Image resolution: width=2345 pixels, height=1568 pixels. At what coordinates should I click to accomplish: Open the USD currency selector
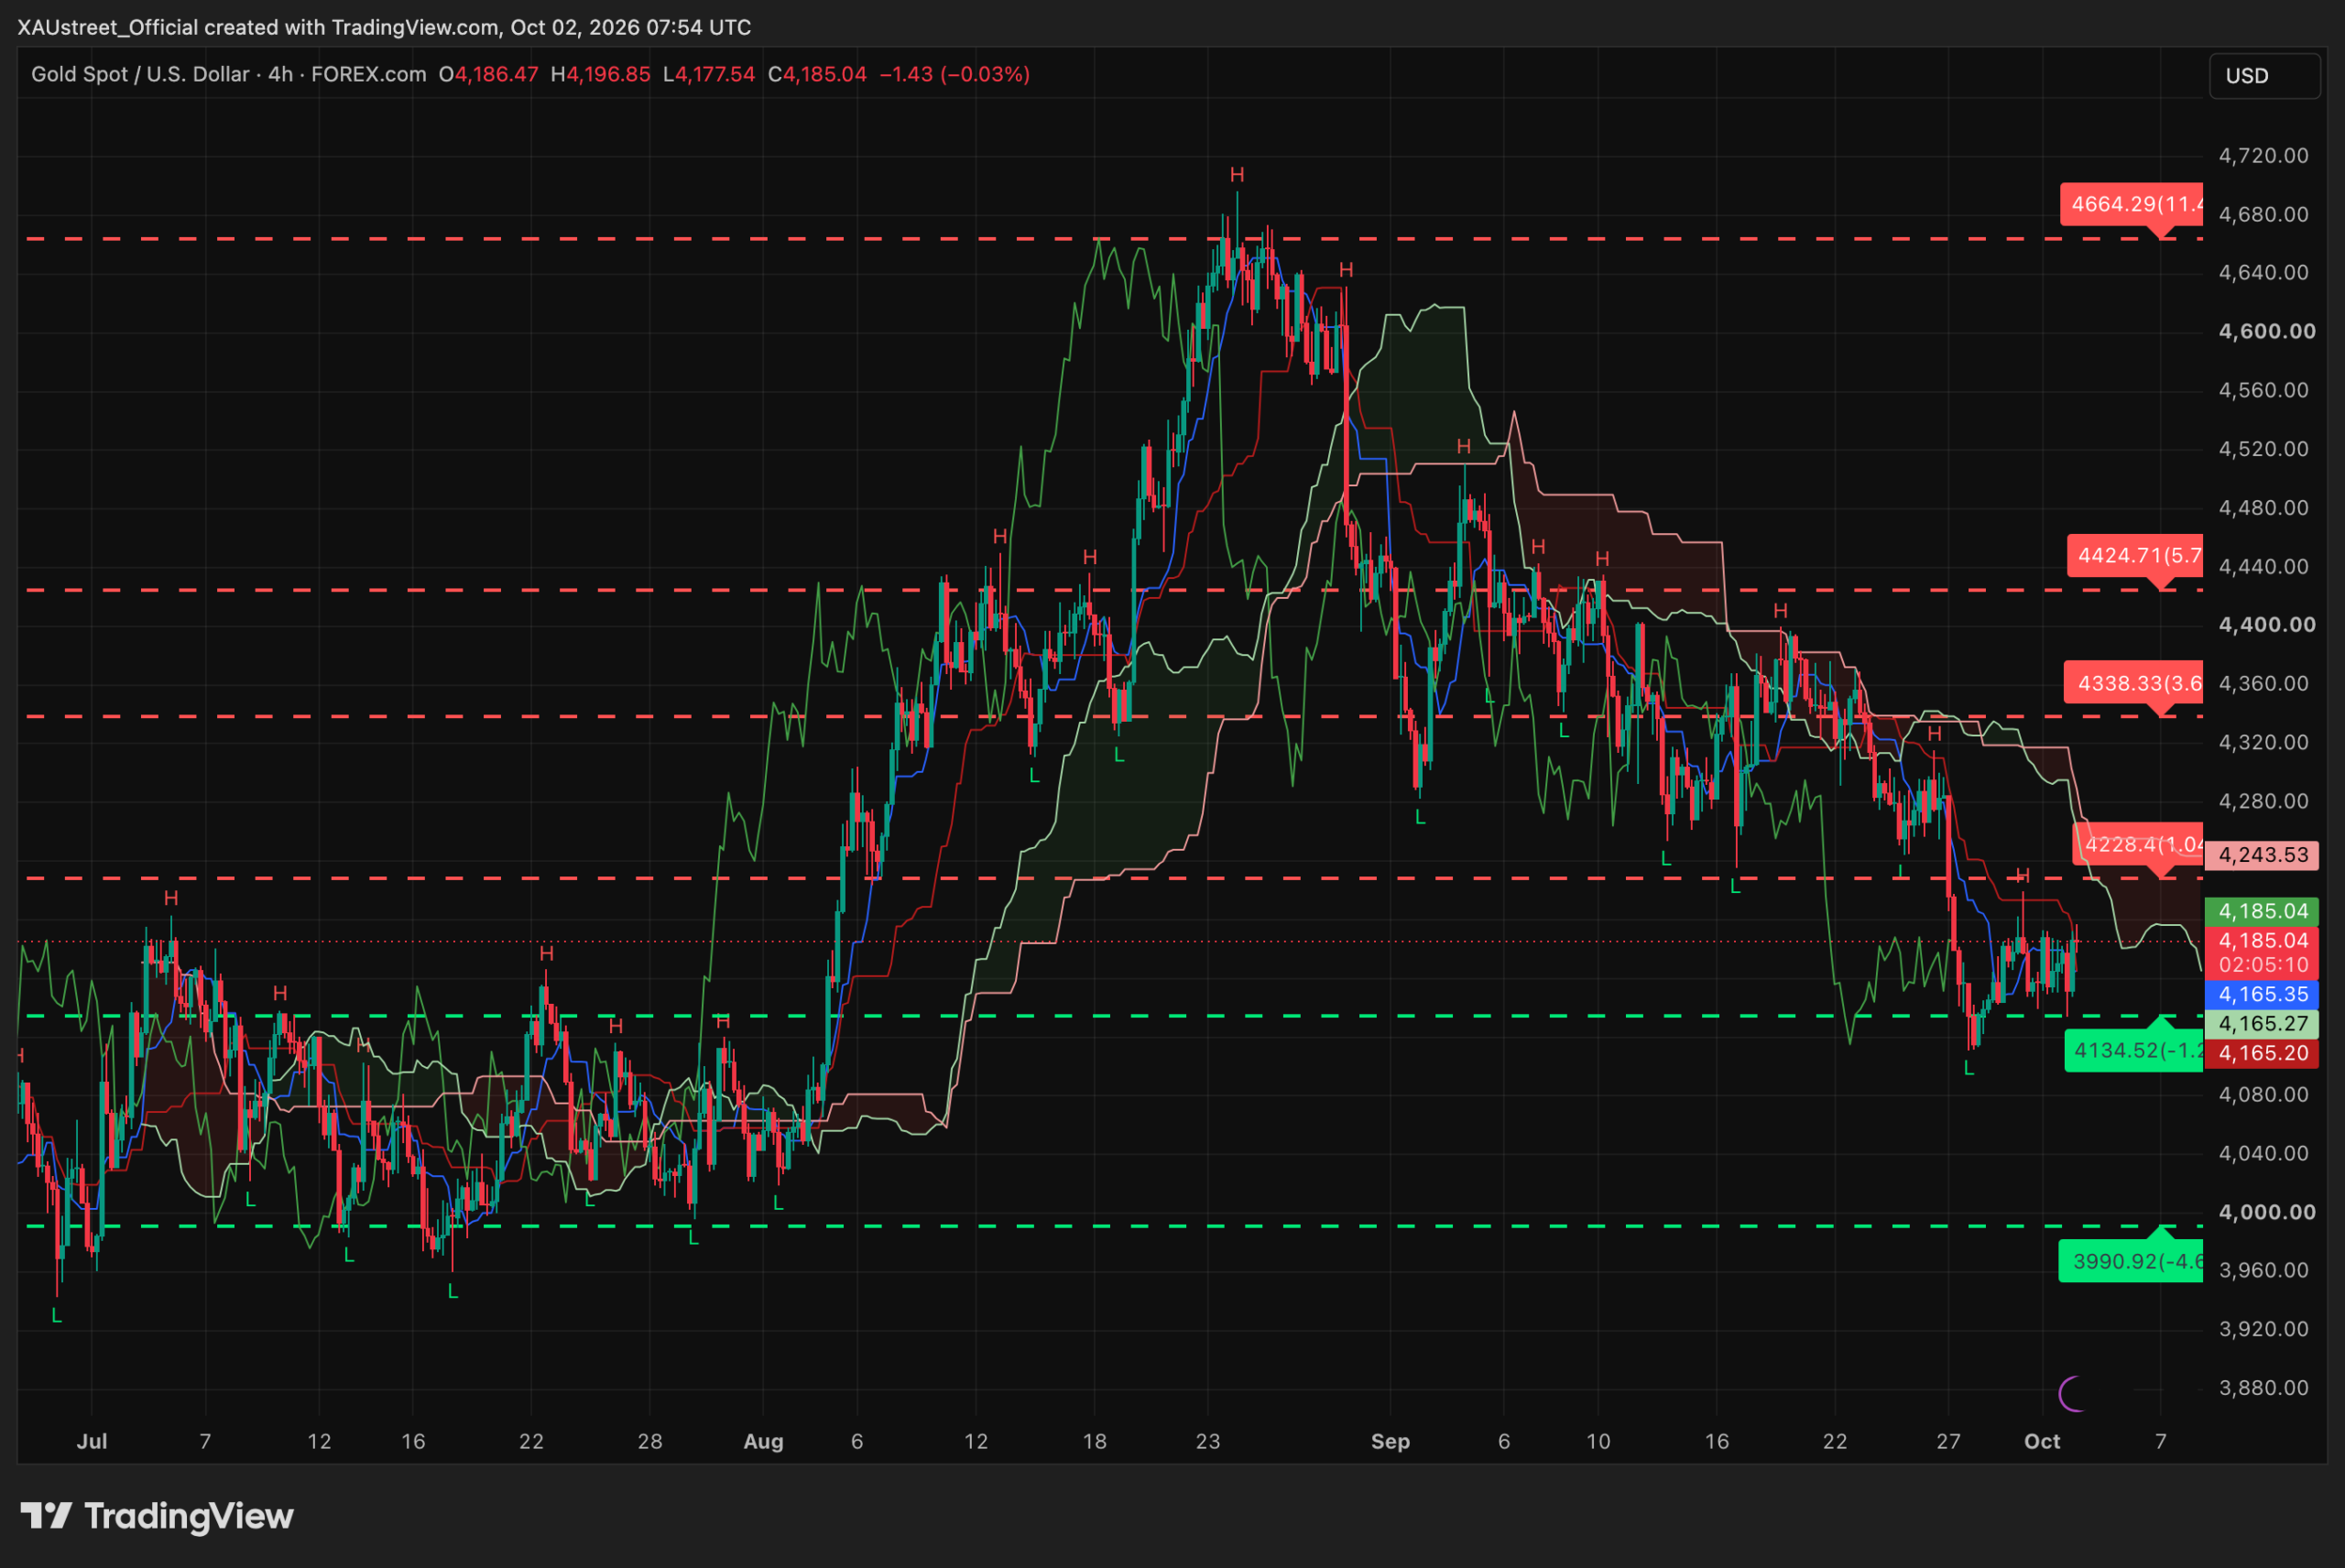[x=2264, y=76]
